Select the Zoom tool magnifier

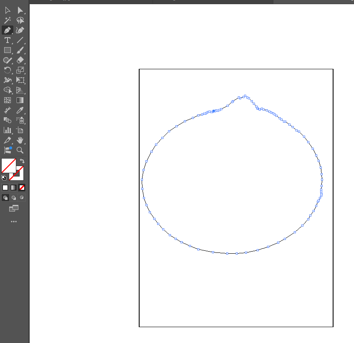[20, 150]
